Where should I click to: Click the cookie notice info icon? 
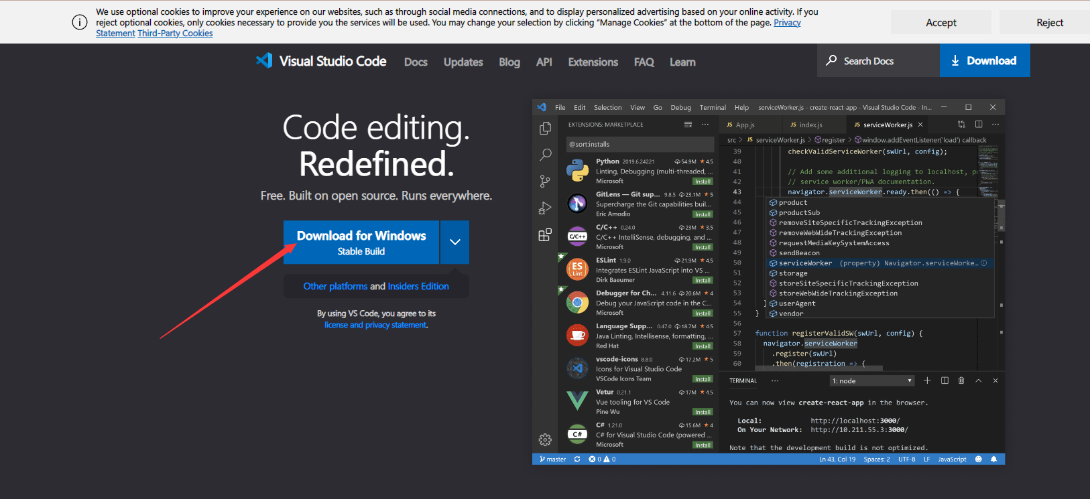pos(79,22)
